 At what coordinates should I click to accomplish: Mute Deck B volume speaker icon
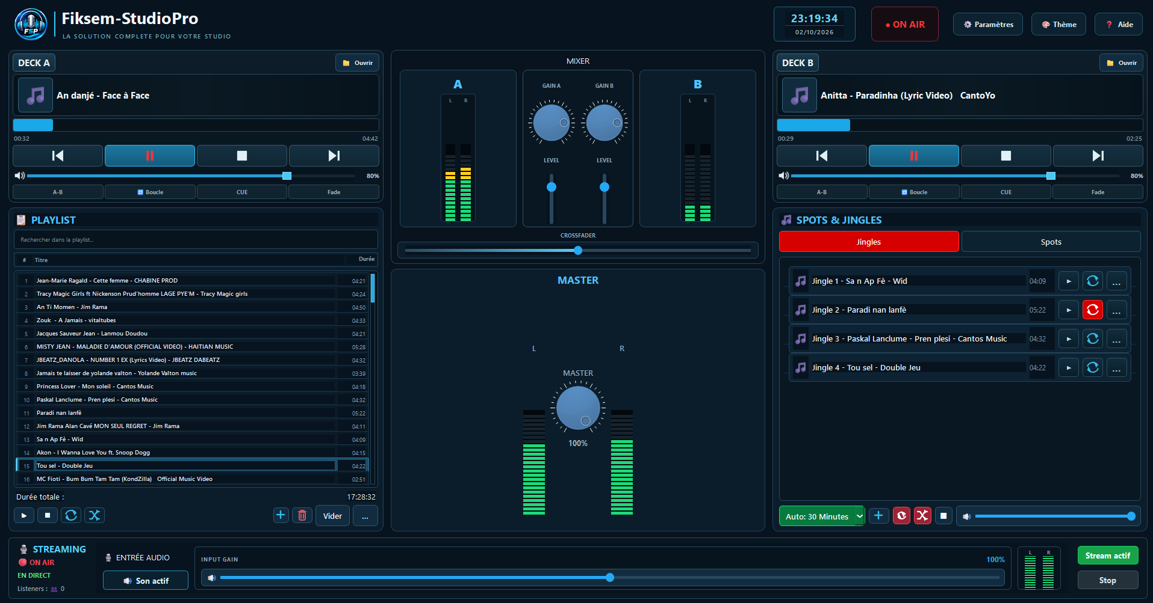pyautogui.click(x=783, y=176)
